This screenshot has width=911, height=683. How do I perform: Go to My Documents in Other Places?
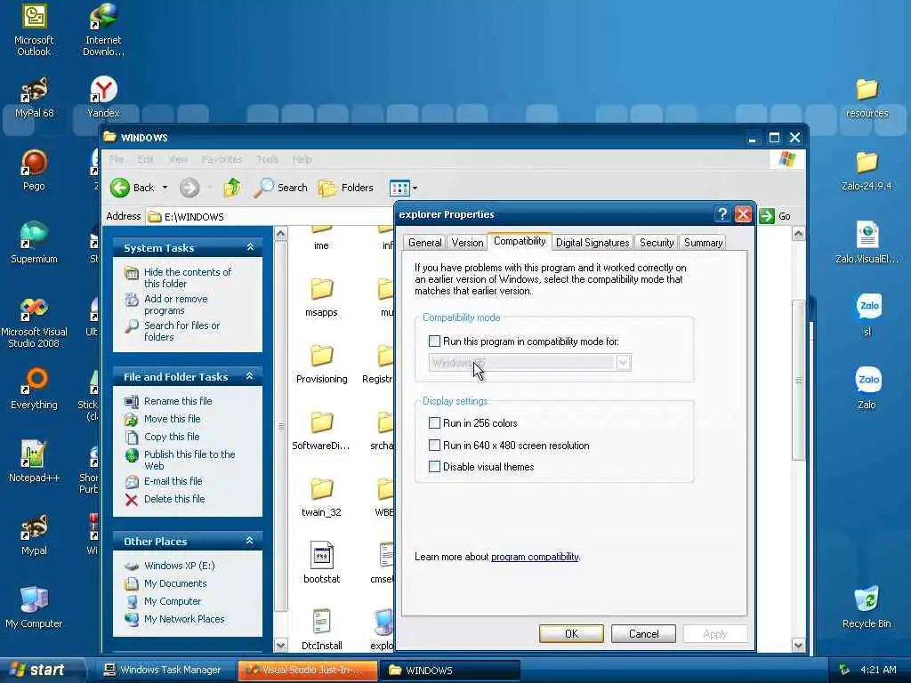tap(175, 583)
